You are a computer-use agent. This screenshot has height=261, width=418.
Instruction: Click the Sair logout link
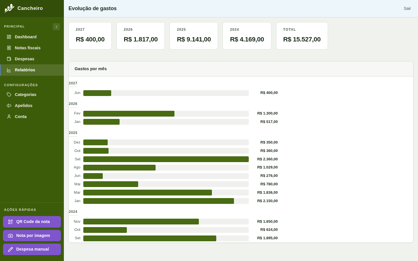coord(407,8)
